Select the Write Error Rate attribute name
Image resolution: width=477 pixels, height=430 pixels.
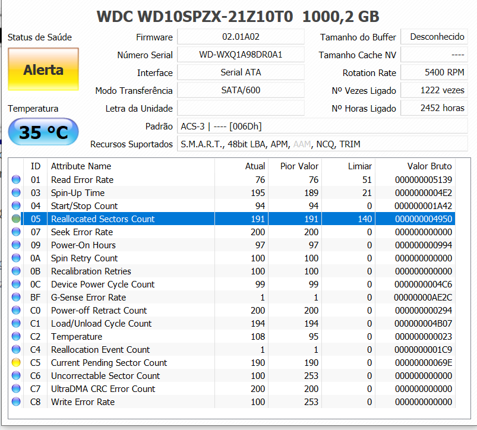pos(83,402)
